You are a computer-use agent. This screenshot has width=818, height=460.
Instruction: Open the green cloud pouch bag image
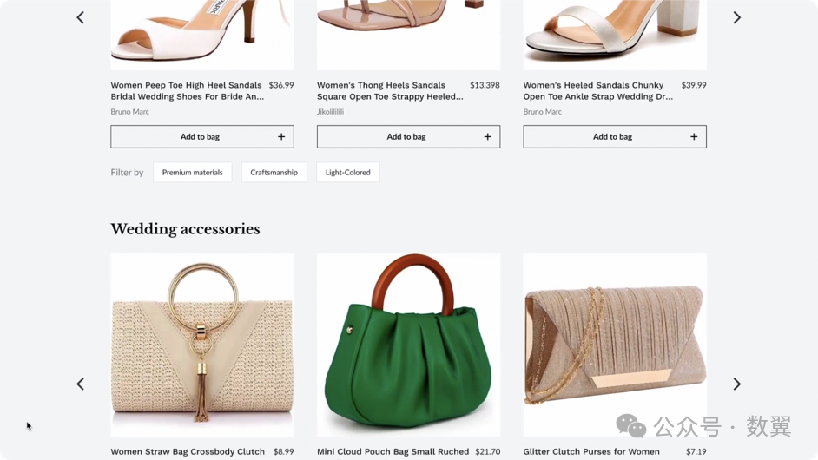(408, 345)
